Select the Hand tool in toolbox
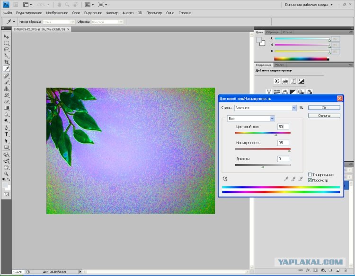The height and width of the screenshot is (276, 355). pos(6,167)
